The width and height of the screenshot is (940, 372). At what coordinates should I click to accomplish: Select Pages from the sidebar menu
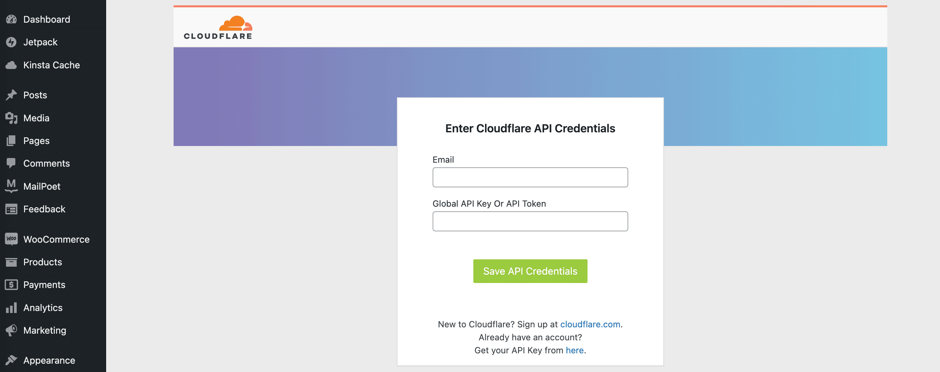(x=36, y=140)
